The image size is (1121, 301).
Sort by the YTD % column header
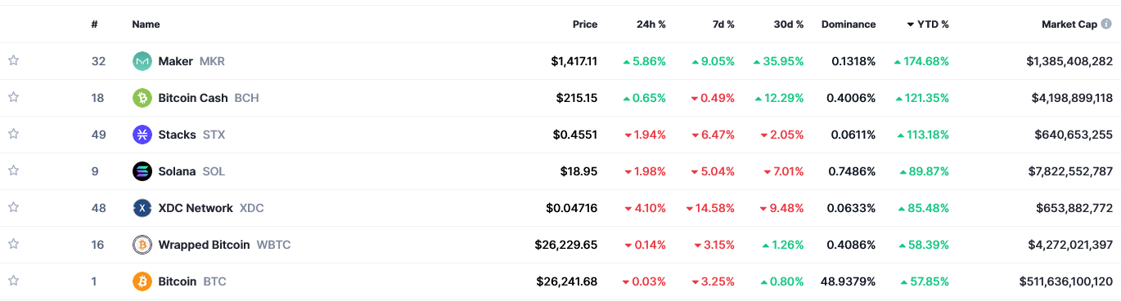[x=928, y=24]
